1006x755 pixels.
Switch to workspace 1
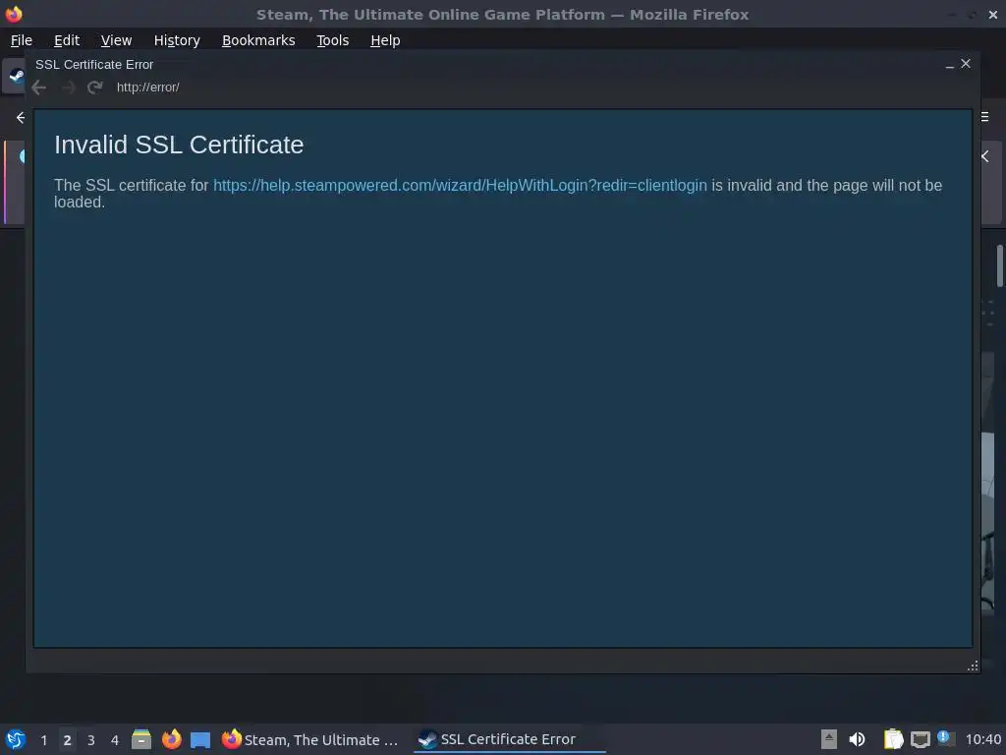pos(43,740)
